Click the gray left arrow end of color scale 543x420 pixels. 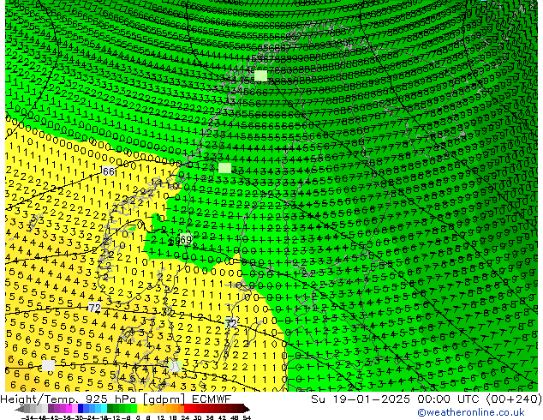pyautogui.click(x=19, y=409)
